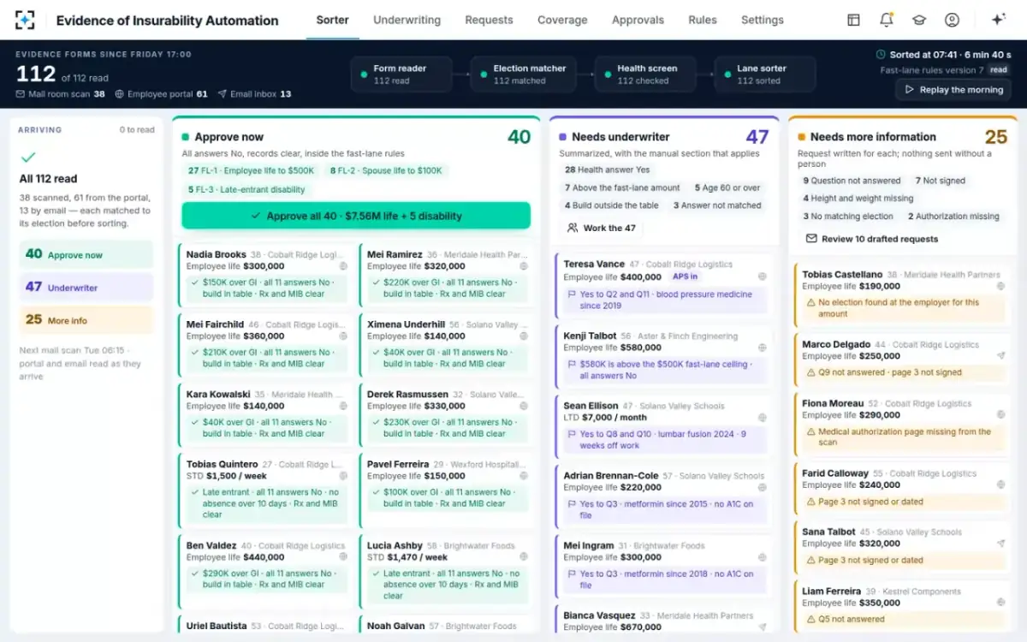The height and width of the screenshot is (642, 1027).
Task: Click the Work the 47 button
Action: (x=601, y=229)
